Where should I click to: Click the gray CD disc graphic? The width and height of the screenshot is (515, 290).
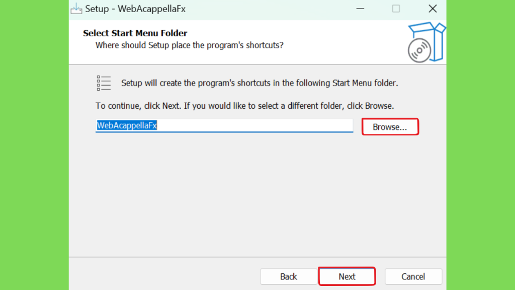pyautogui.click(x=419, y=51)
